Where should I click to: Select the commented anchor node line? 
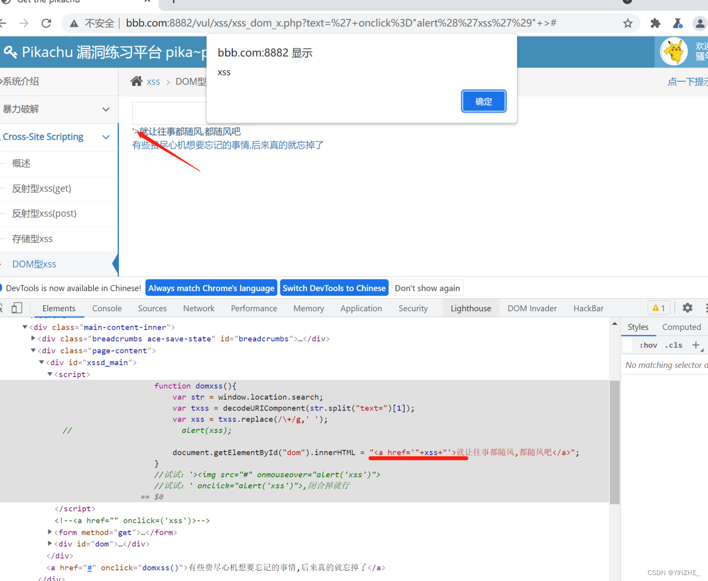(132, 521)
